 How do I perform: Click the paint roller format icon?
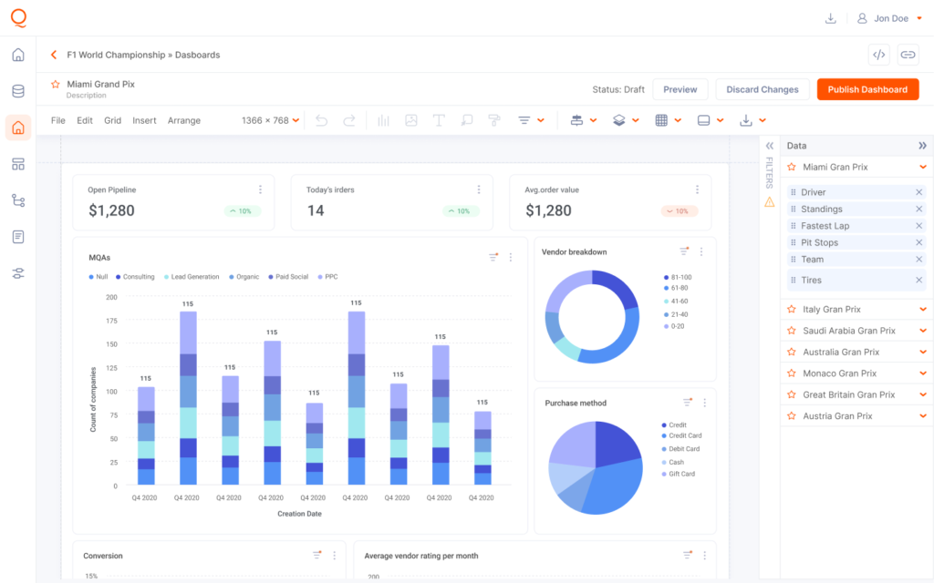[493, 120]
